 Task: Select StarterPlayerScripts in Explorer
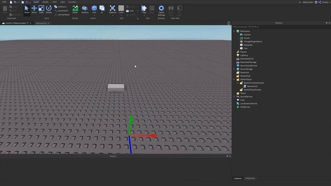[252, 90]
